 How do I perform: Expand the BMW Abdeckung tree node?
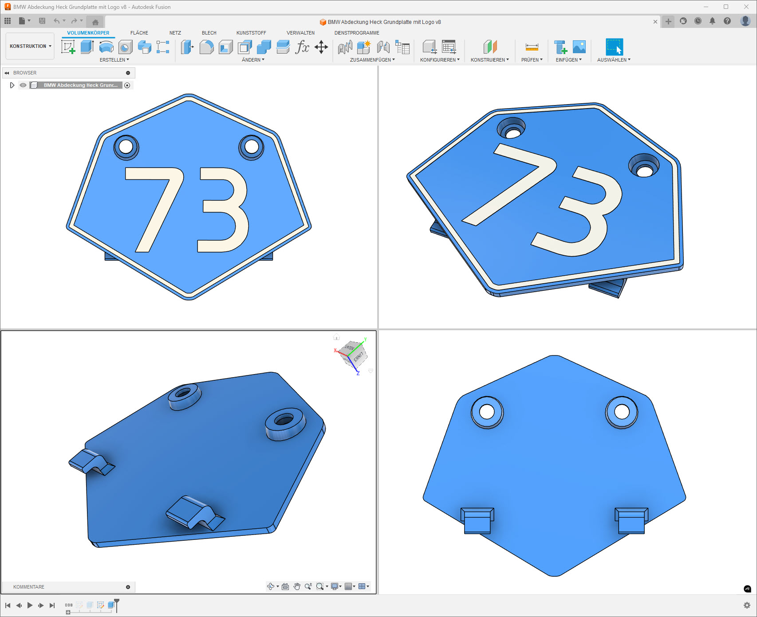point(12,85)
